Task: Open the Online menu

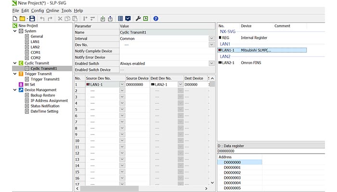Action: [x=52, y=11]
